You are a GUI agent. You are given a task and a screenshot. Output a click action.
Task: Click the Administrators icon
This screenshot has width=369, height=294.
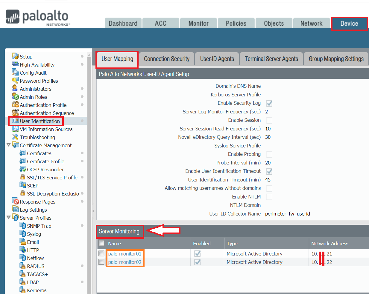pos(15,88)
